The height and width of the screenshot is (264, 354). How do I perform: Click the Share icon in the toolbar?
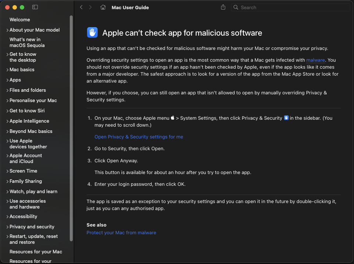tap(223, 7)
